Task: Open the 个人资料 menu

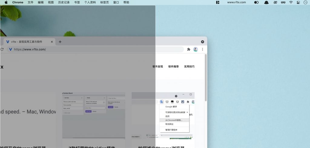Action: coord(90,2)
